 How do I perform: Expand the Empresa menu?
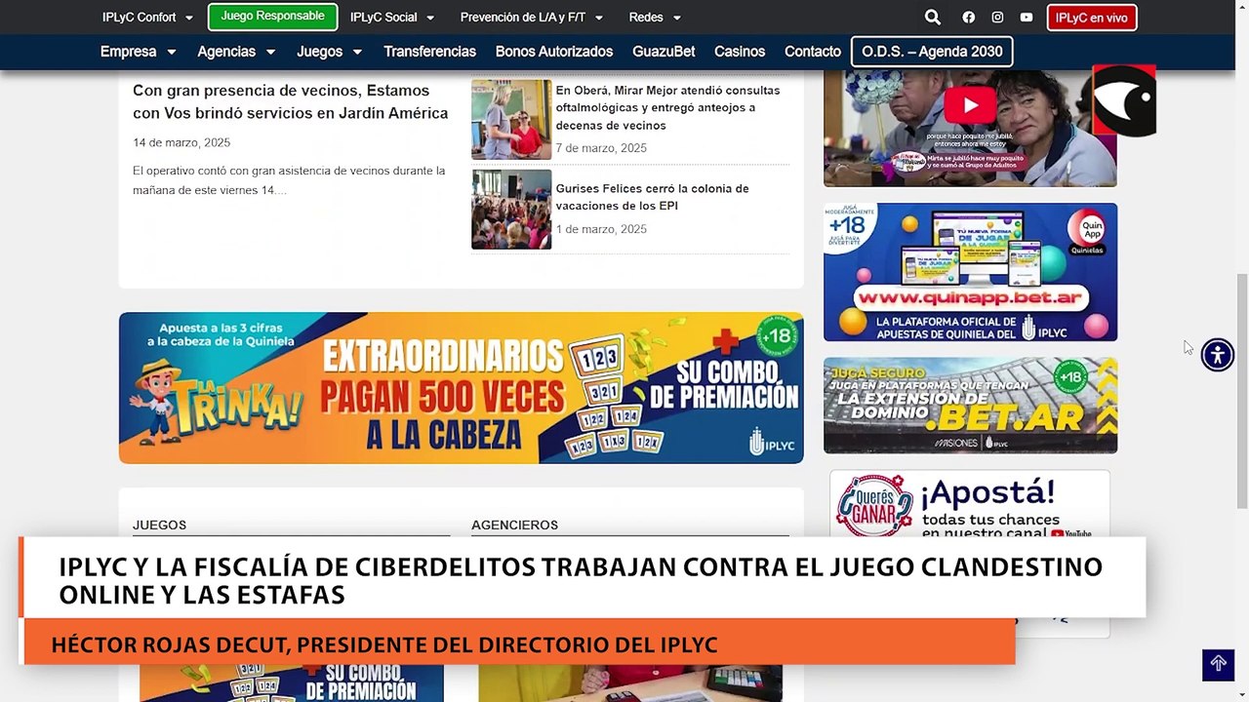pos(138,52)
